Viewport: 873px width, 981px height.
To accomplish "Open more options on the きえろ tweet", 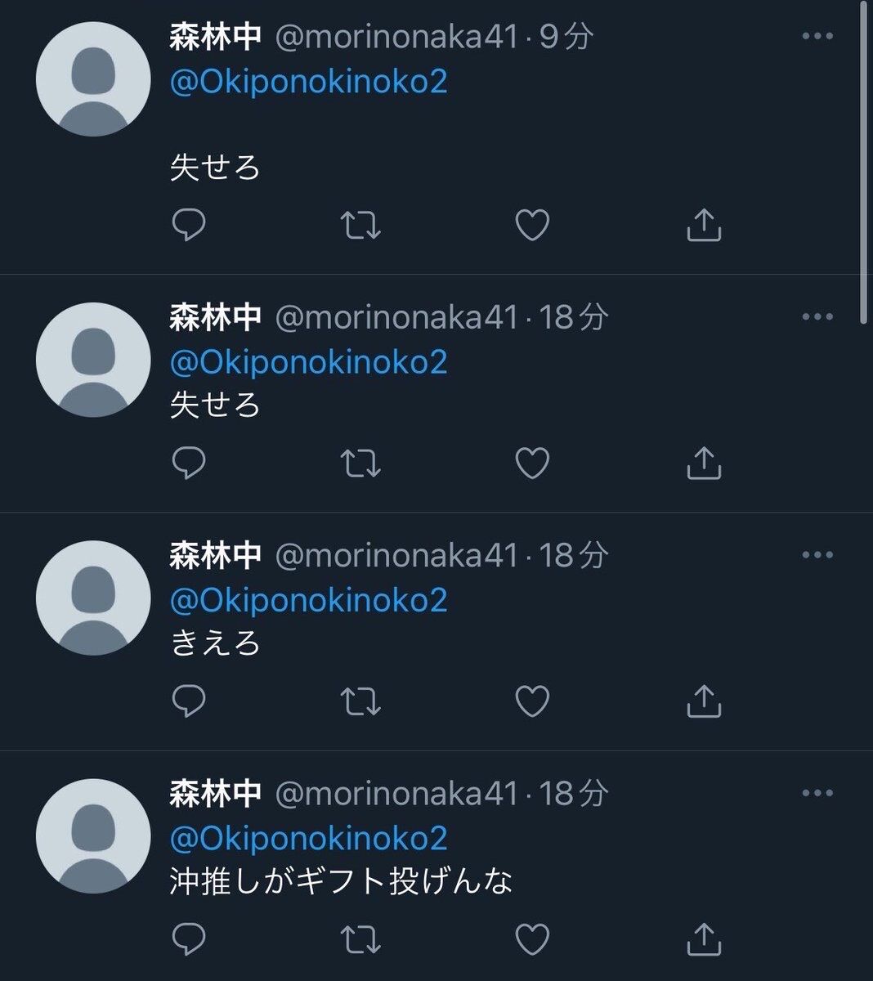I will 817,555.
